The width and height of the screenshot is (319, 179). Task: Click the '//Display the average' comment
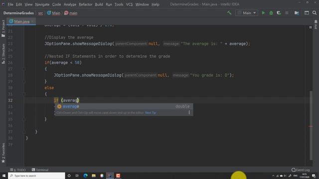tap(69, 37)
